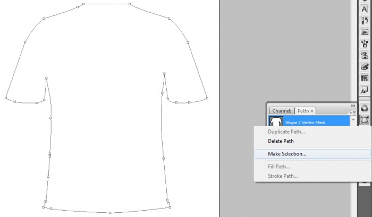Screen dimensions: 372x217
Task: Close the Paths tab with its X
Action: point(312,111)
